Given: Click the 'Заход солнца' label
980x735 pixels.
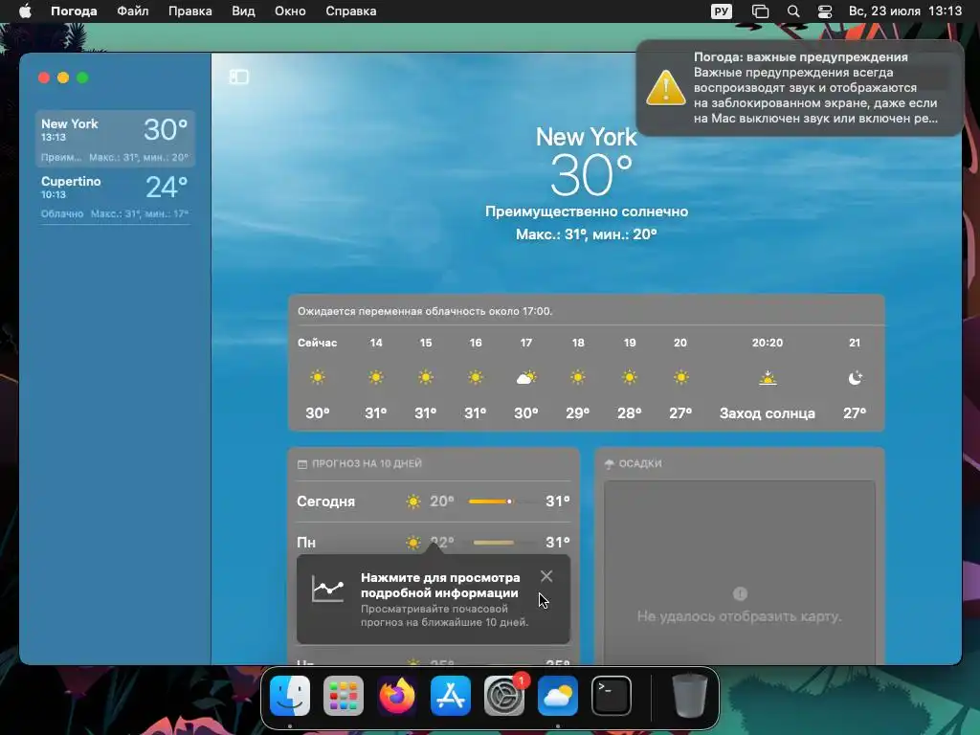Looking at the screenshot, I should click(767, 413).
